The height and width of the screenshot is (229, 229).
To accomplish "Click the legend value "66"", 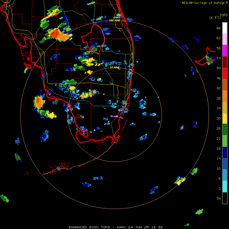I will point(219,28).
